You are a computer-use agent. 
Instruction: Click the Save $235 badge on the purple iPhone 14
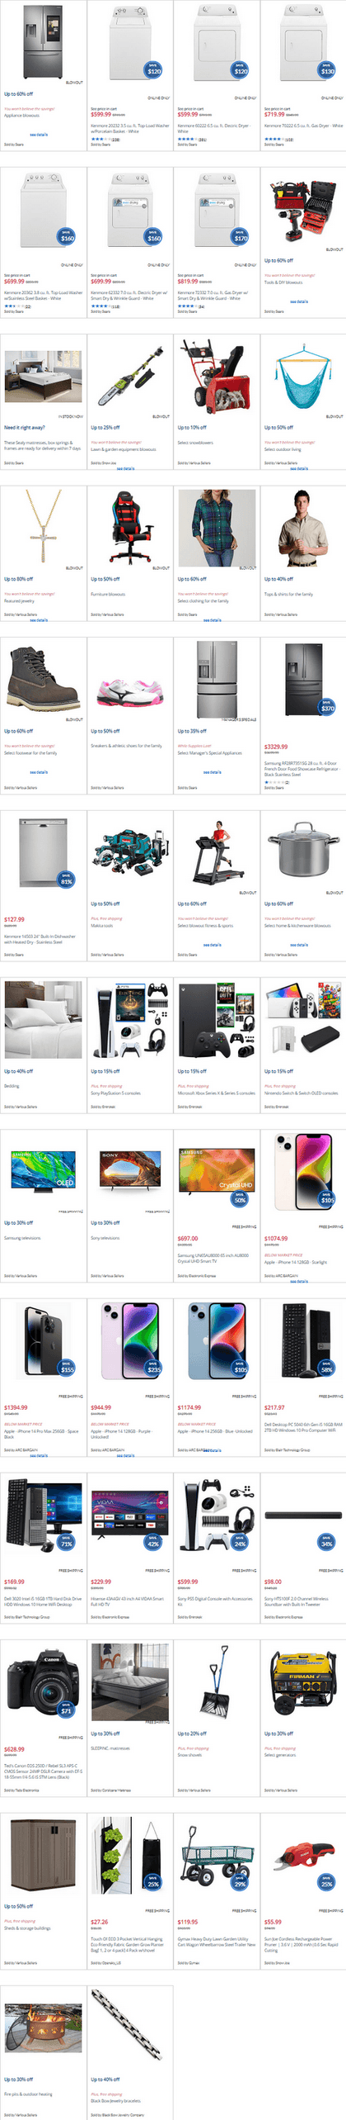tap(153, 1368)
